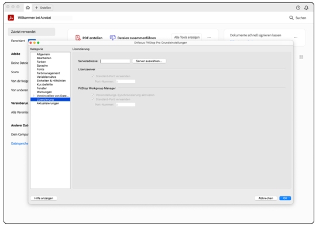Close the PitStop preferences dialog red button
This screenshot has height=226, width=316.
tap(30, 43)
